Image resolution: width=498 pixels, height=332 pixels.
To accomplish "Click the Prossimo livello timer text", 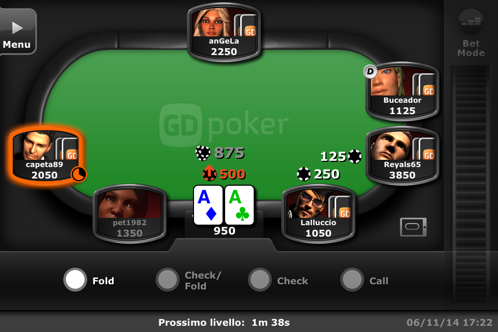I will click(x=224, y=323).
